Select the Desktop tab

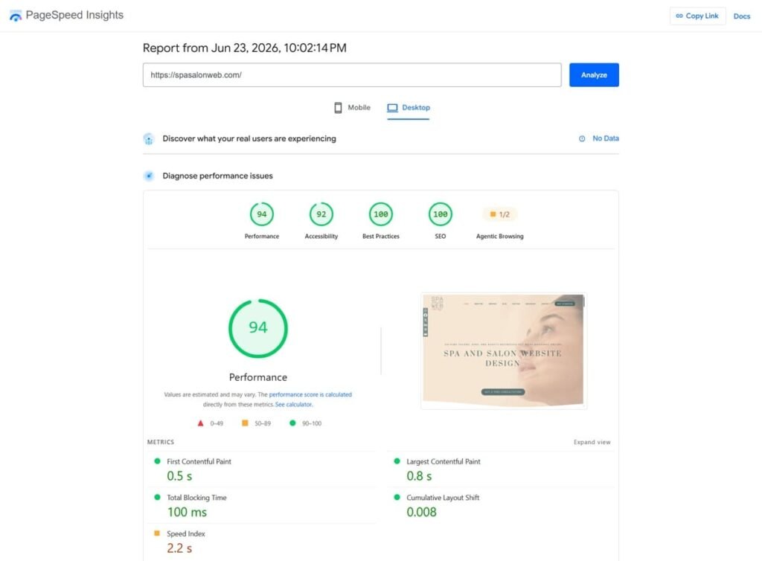409,107
